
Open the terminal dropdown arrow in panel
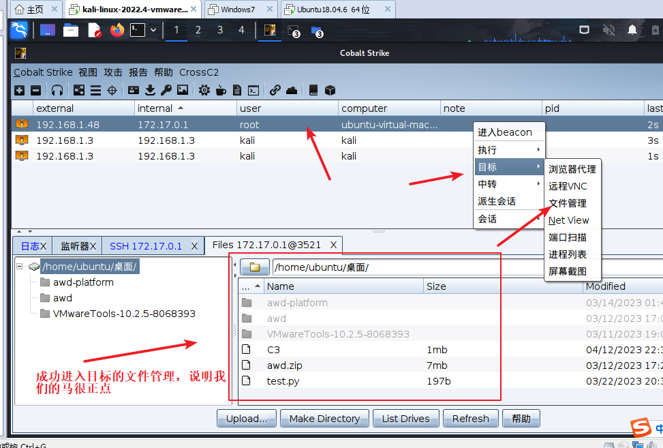coord(153,30)
